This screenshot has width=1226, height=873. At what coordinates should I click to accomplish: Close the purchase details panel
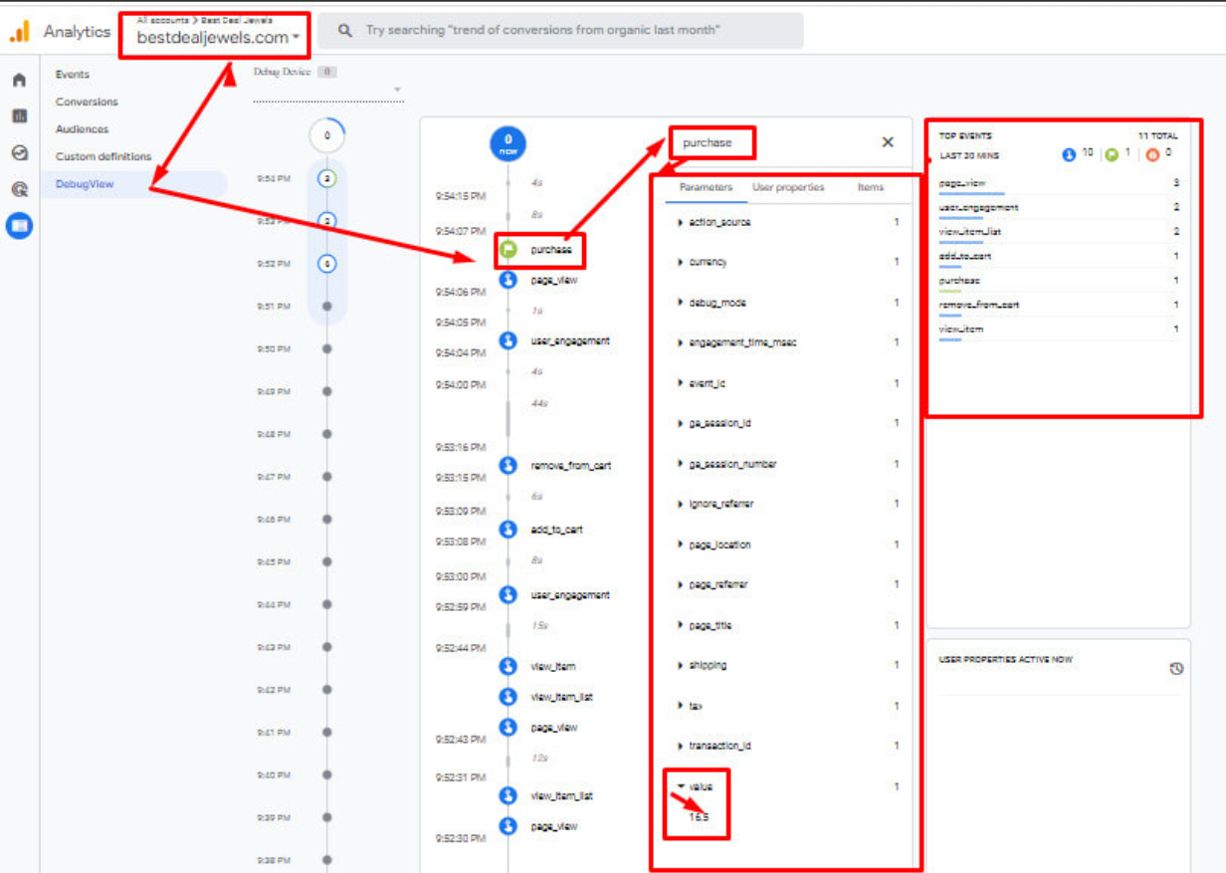(888, 142)
